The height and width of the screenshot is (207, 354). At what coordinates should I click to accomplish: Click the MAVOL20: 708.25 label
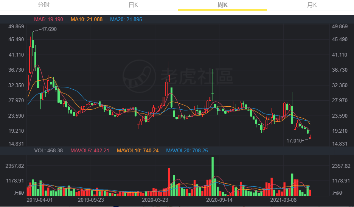pyautogui.click(x=187, y=150)
